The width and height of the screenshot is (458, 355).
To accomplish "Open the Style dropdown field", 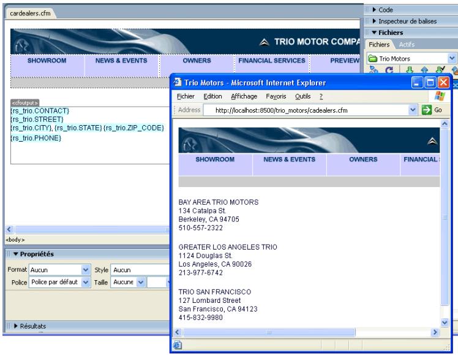I will [x=140, y=270].
